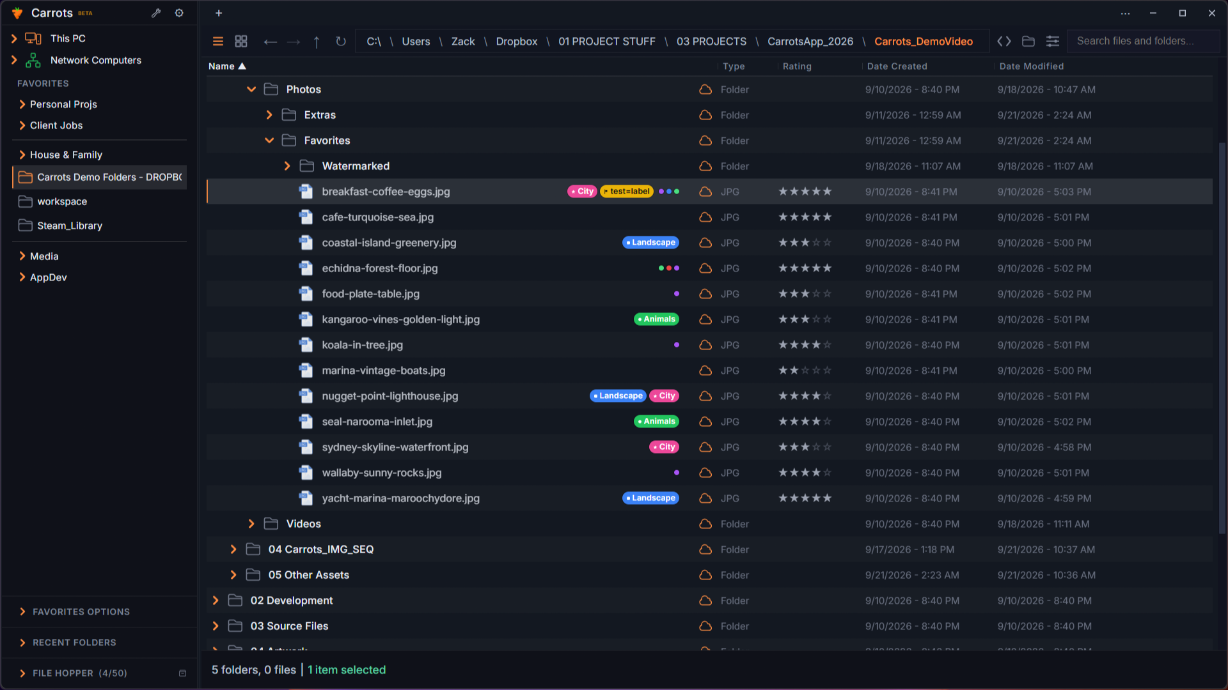Click the folder icon of Watermarked
Screen dimensions: 1228x690
pyautogui.click(x=307, y=166)
